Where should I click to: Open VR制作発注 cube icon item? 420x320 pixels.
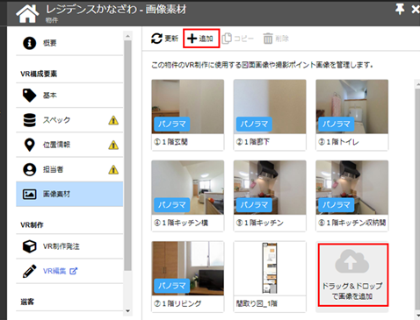pyautogui.click(x=69, y=246)
